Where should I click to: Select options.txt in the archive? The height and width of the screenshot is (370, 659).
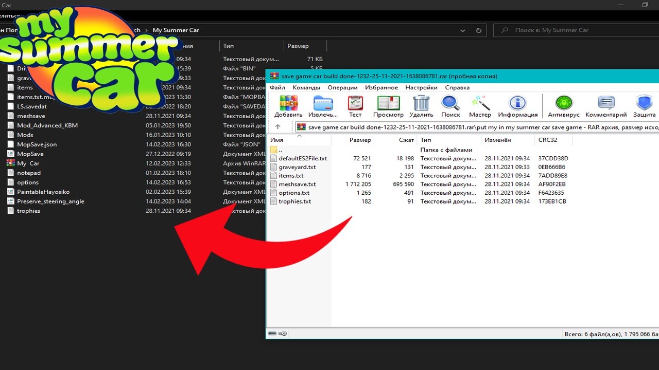pyautogui.click(x=294, y=193)
